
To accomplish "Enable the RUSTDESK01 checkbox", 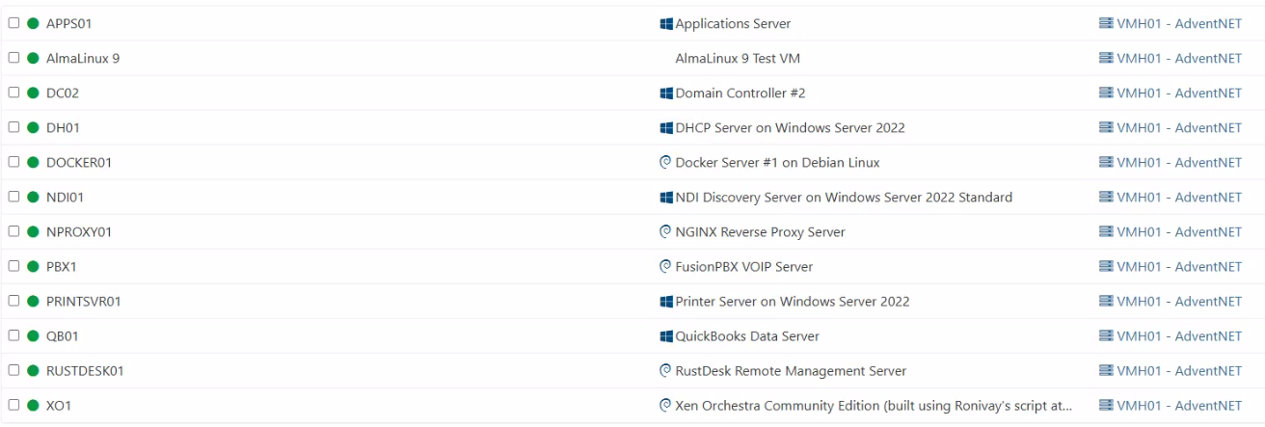I will pos(13,370).
